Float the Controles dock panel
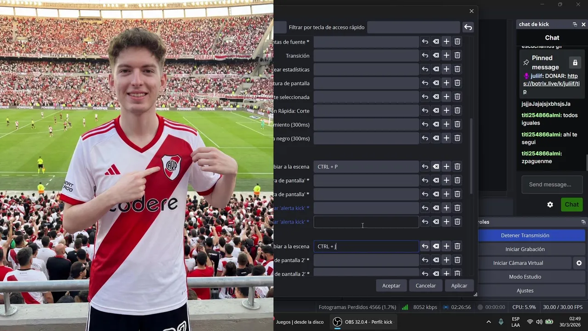 pos(583,222)
